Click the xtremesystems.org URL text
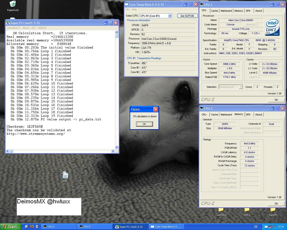Screen dimensions: 287x230 (36, 134)
